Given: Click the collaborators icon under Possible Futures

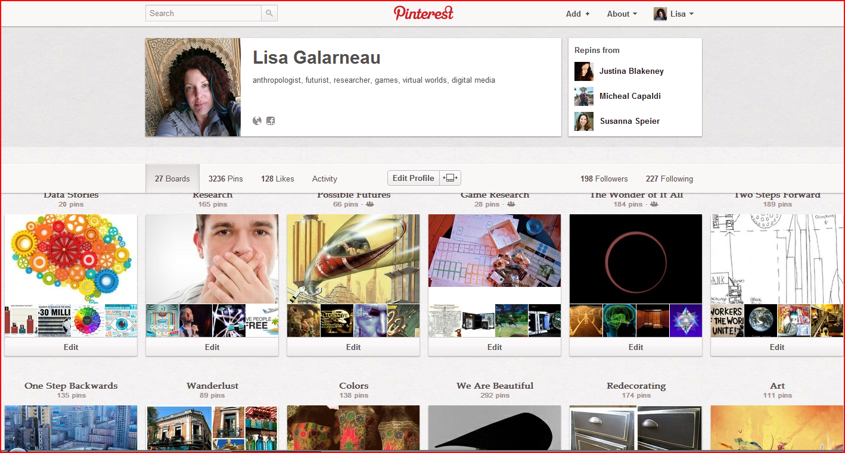Looking at the screenshot, I should point(369,204).
